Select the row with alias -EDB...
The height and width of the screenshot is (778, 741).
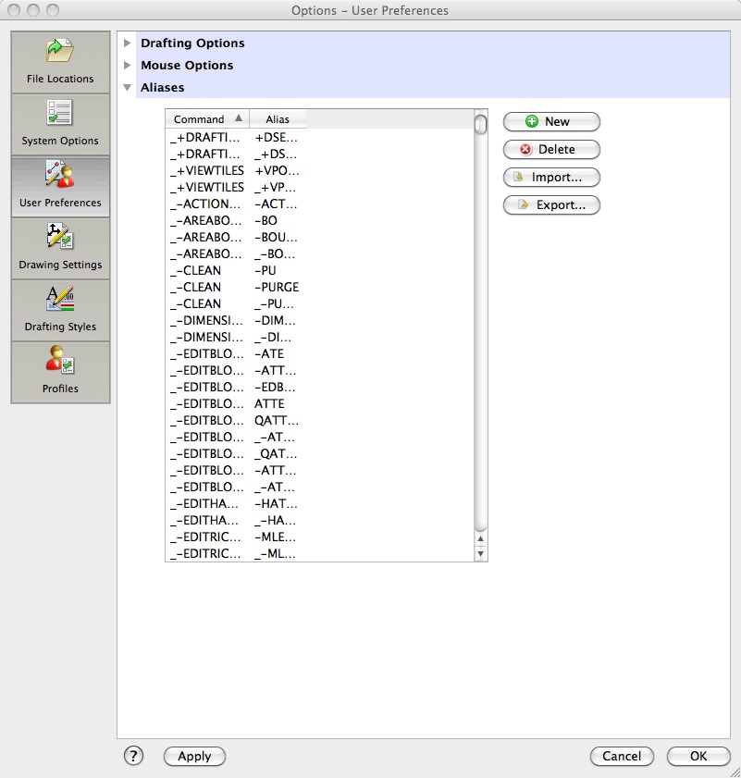click(x=320, y=387)
